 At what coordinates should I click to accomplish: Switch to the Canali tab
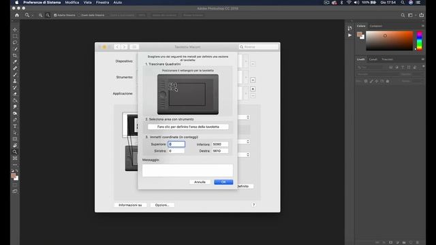373,59
